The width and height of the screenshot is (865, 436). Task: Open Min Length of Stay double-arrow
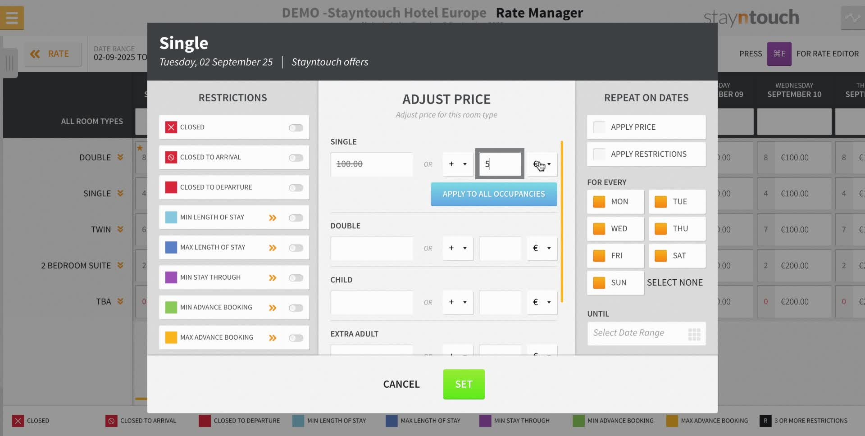point(273,218)
